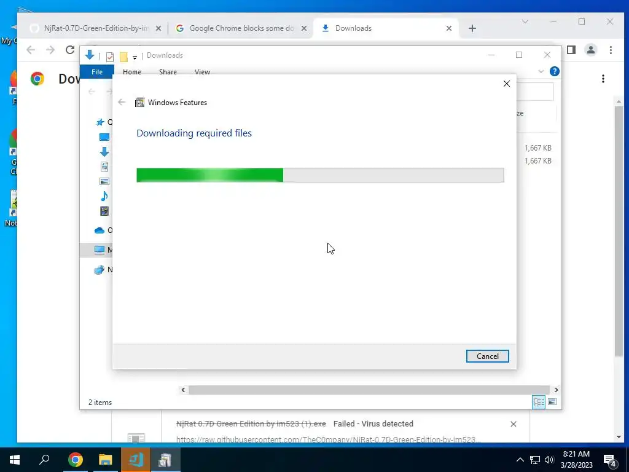The image size is (629, 472).
Task: Open Chrome main three-dot menu
Action: click(611, 50)
